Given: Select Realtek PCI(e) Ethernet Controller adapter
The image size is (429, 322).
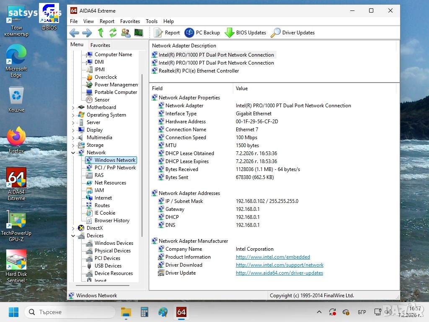Looking at the screenshot, I should pyautogui.click(x=199, y=71).
